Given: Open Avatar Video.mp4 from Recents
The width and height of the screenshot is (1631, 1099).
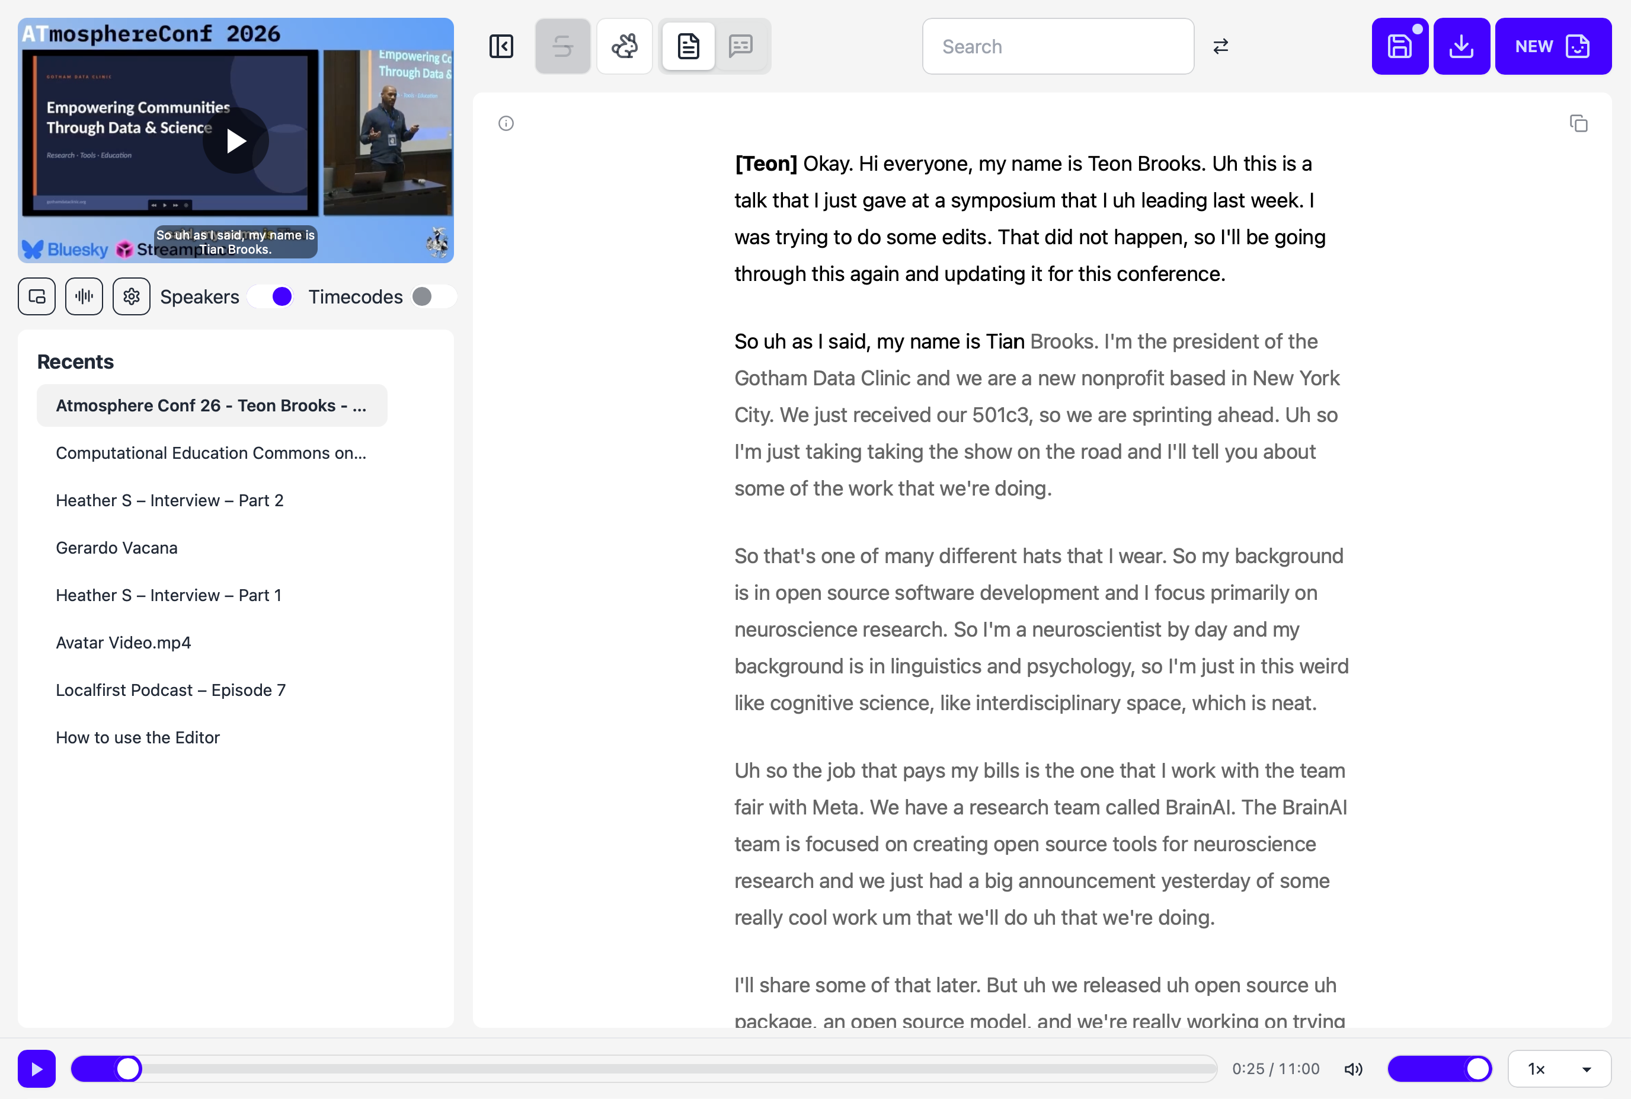Looking at the screenshot, I should [212, 643].
